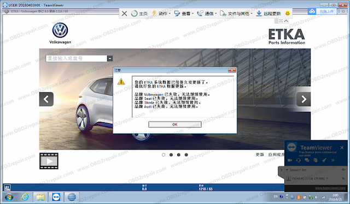Click the EN language indicator
This screenshot has height=204, width=350.
click(x=276, y=196)
